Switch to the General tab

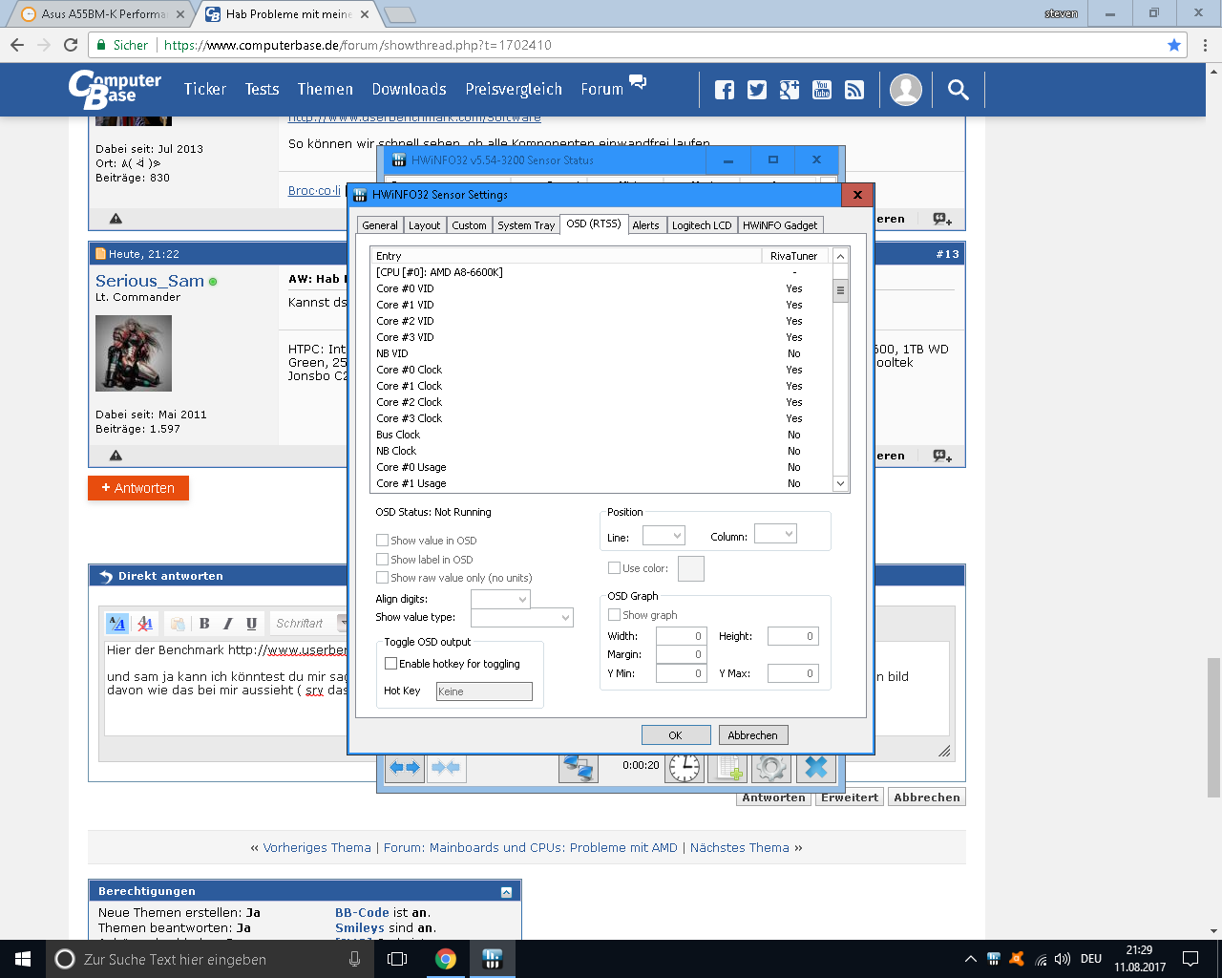pyautogui.click(x=380, y=225)
